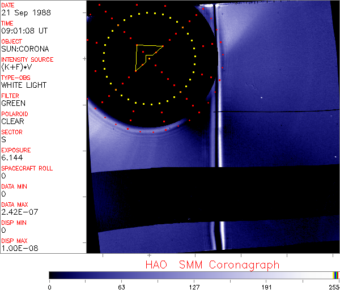
Task: Click the WHITE LIGHT observation type
Action: (24, 86)
